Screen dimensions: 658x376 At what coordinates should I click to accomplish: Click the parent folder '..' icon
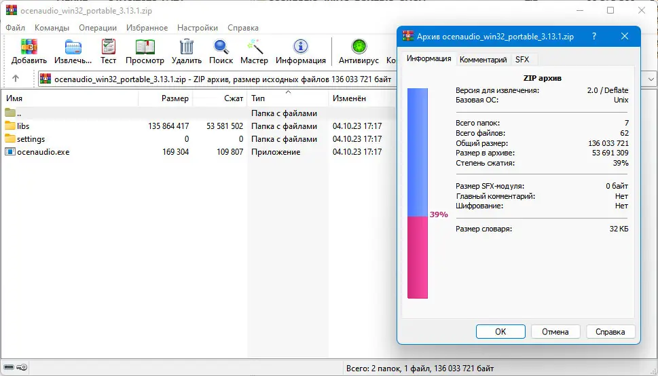coord(10,113)
